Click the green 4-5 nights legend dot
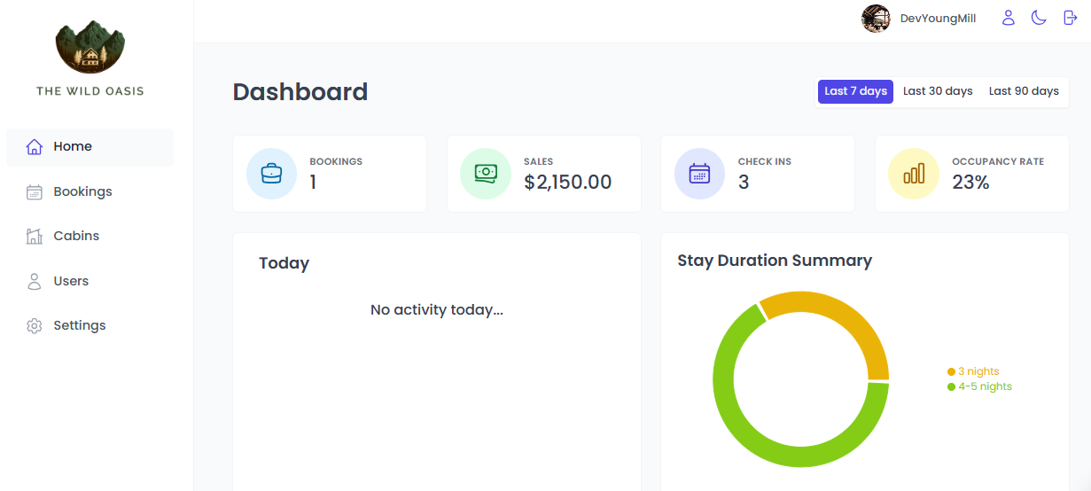 coord(951,387)
